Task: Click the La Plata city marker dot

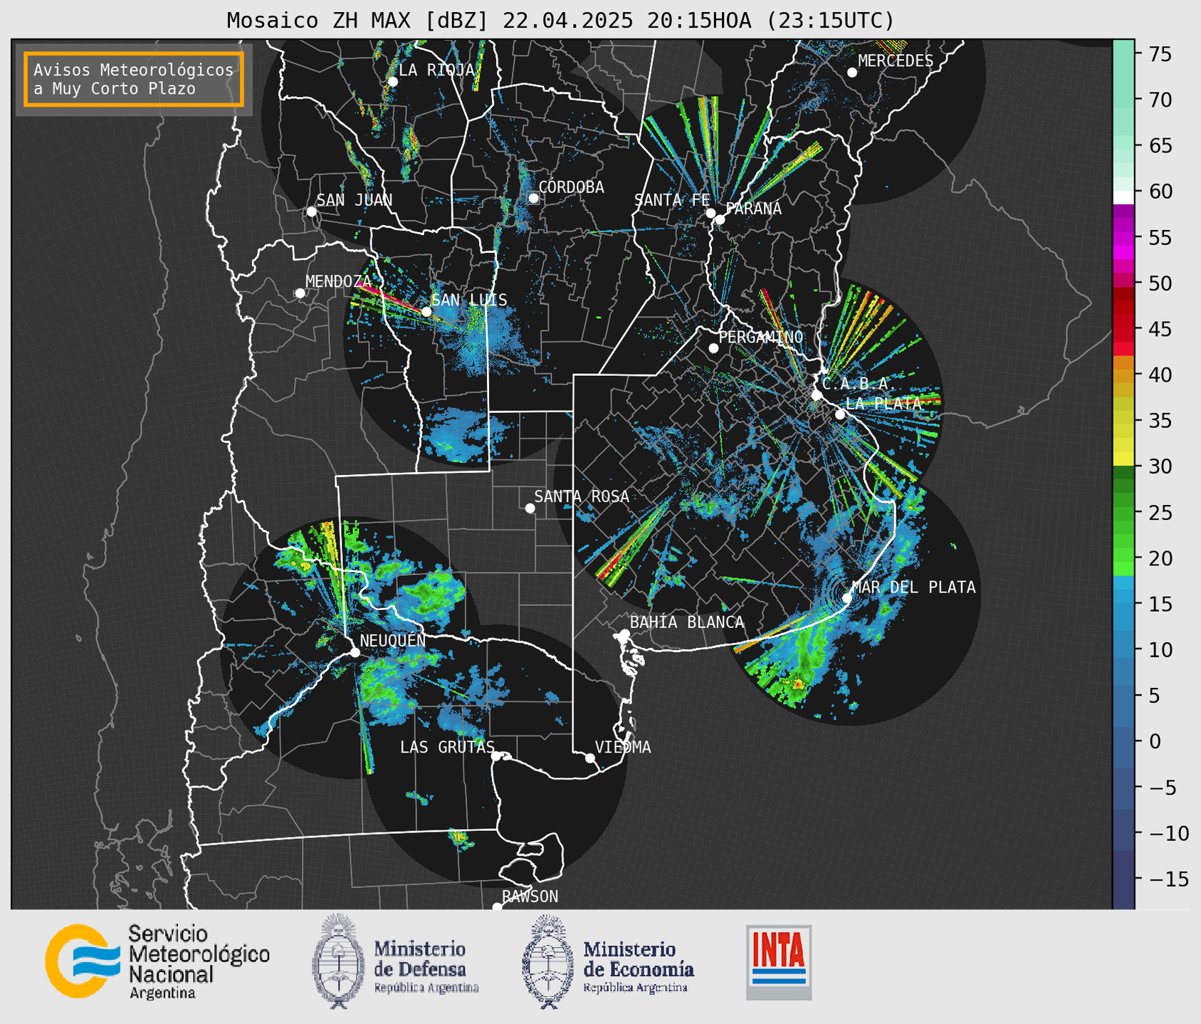Action: coord(840,414)
